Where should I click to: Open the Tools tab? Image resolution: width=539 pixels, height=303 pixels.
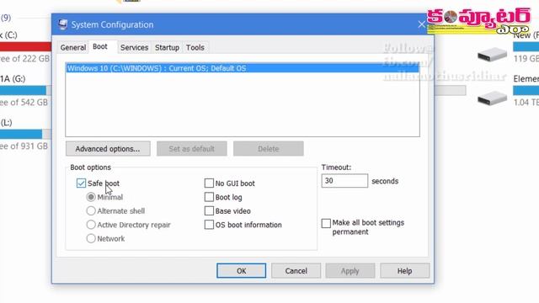tap(195, 47)
